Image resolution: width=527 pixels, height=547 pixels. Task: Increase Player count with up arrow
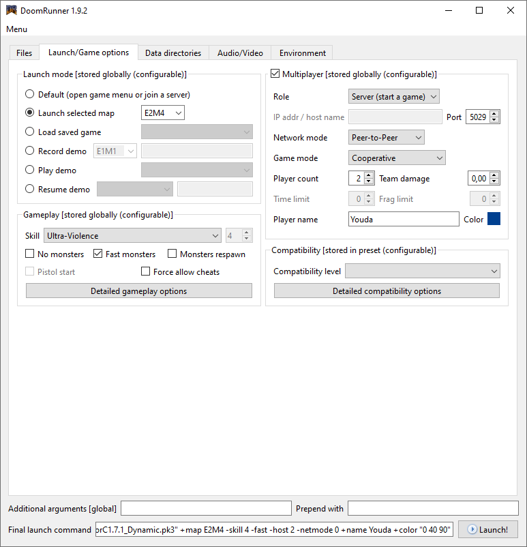[369, 175]
